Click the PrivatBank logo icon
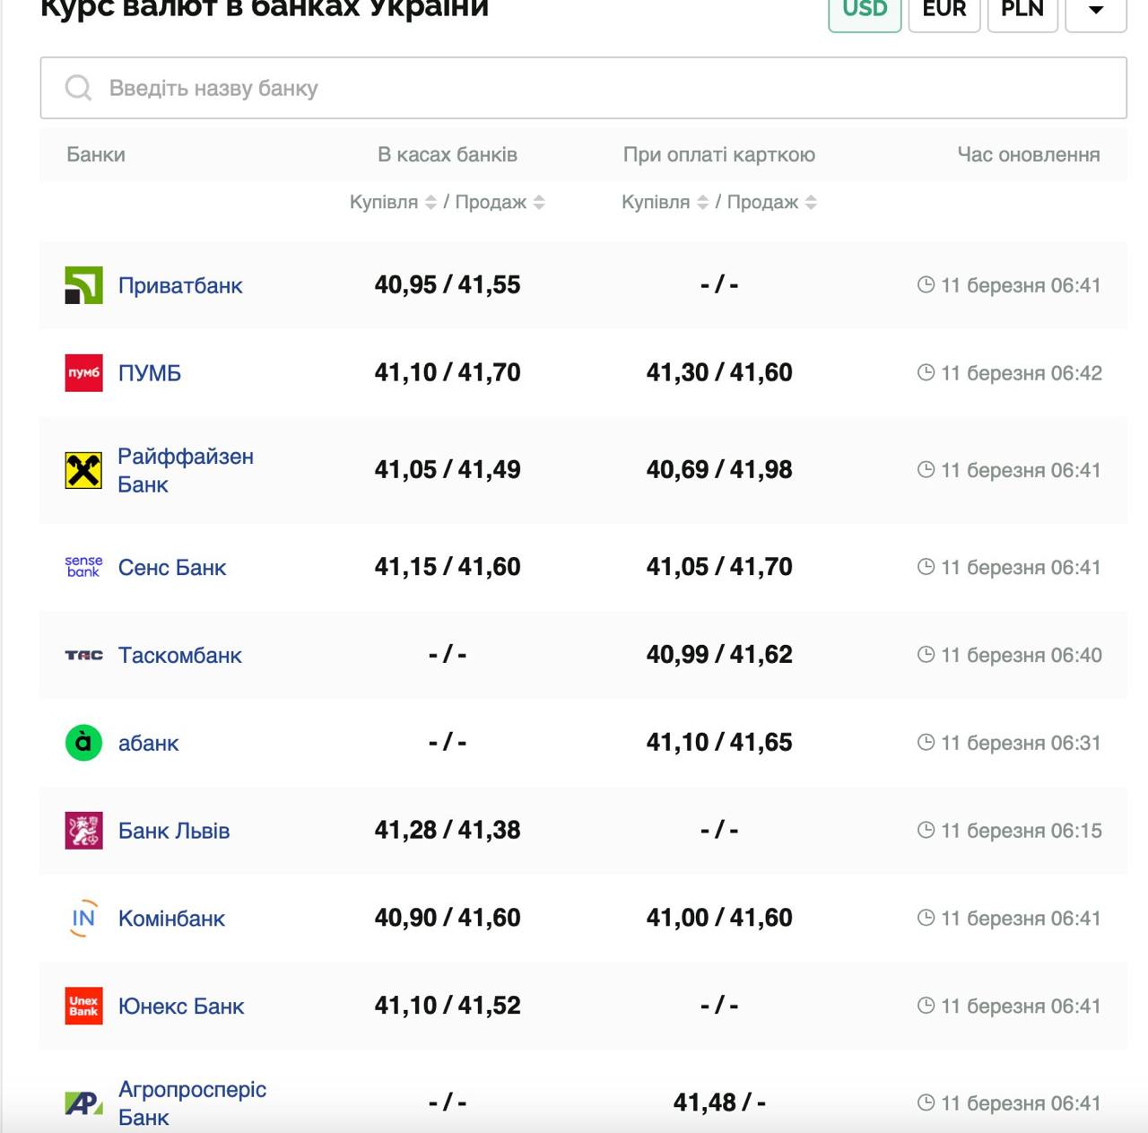Screen dimensions: 1148x1133 83,285
